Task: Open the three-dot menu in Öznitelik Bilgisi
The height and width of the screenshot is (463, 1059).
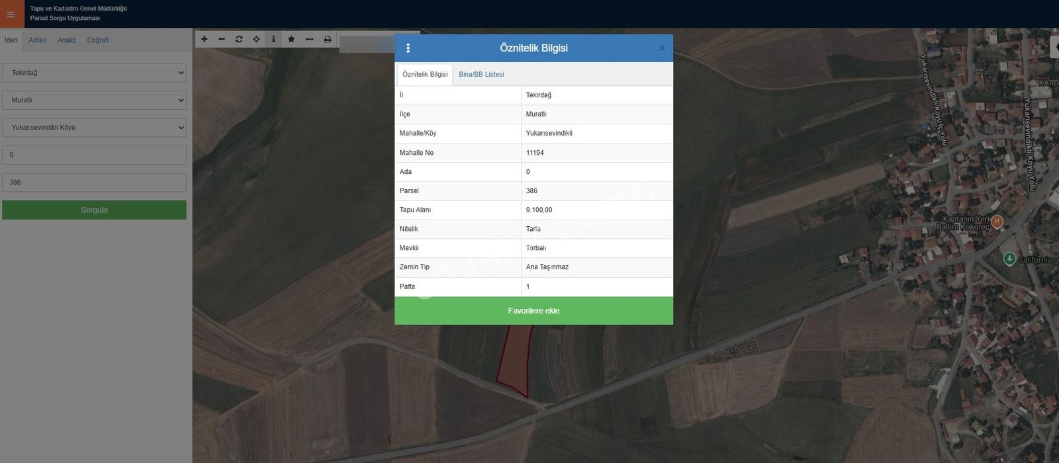Action: [408, 48]
